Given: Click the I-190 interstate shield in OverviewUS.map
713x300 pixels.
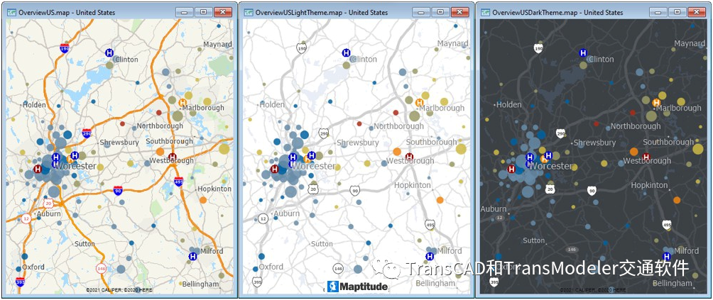Looking at the screenshot, I should point(64,49).
